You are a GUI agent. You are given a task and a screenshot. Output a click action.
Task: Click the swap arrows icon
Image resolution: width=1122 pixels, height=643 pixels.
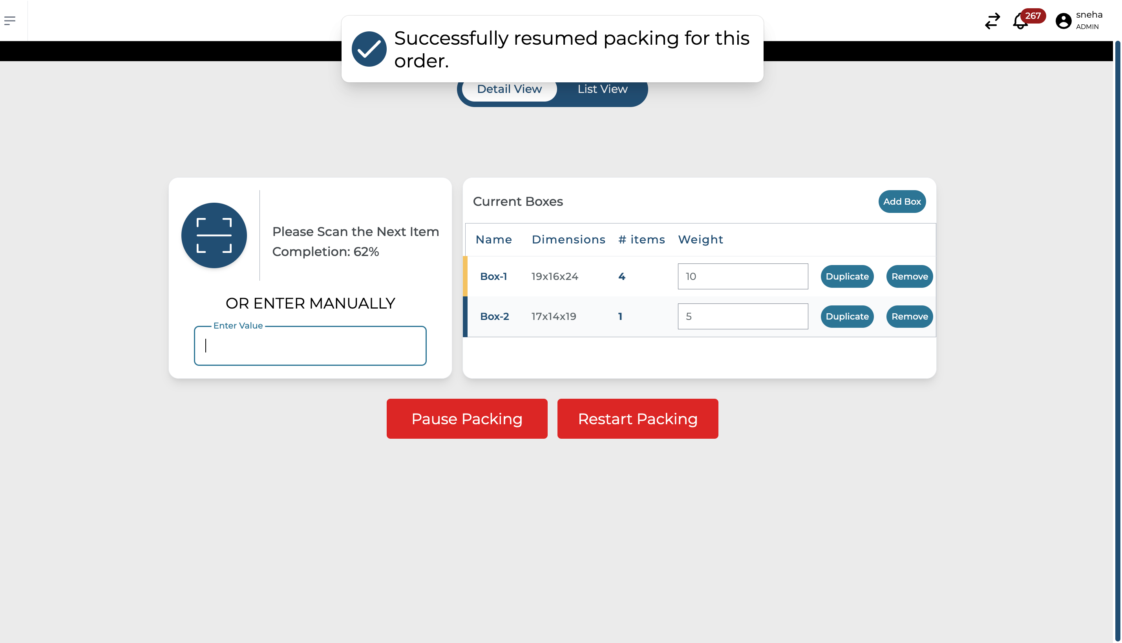[992, 21]
